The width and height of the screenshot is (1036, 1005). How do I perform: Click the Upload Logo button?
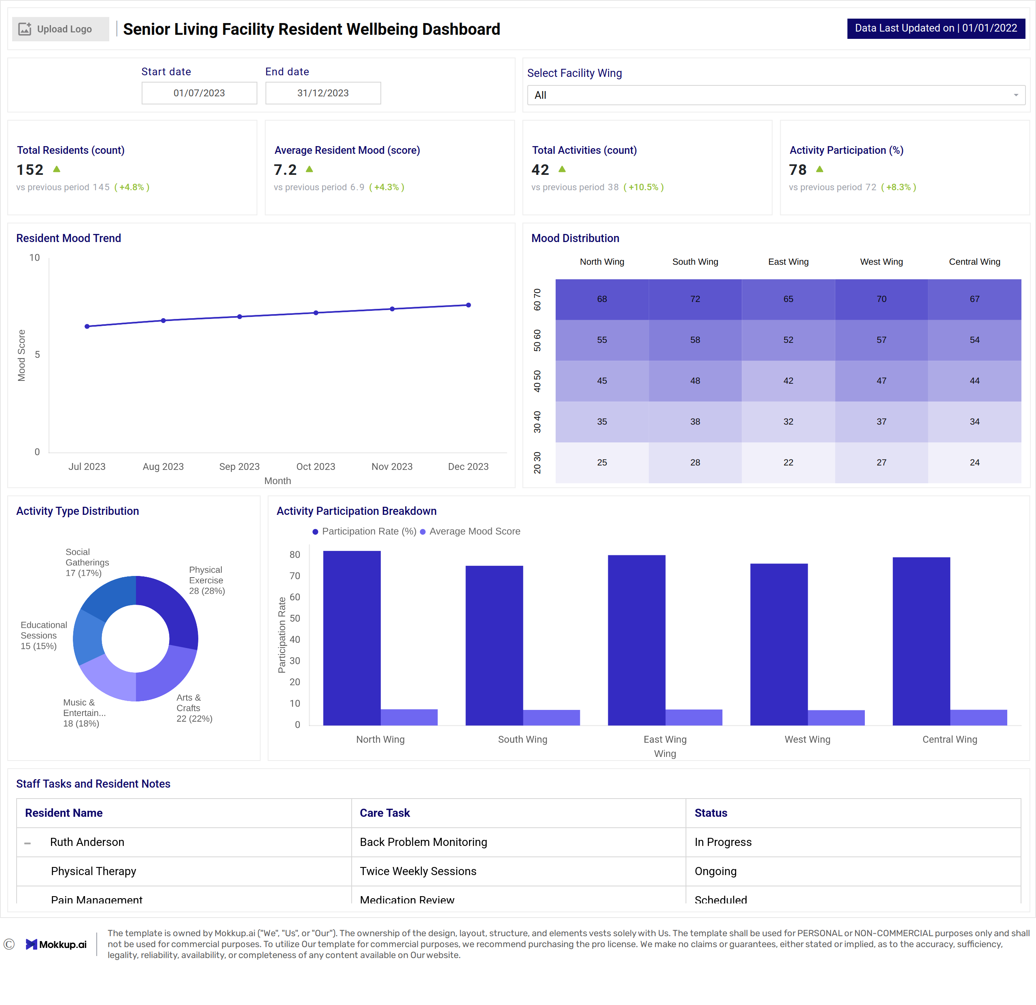(x=60, y=29)
